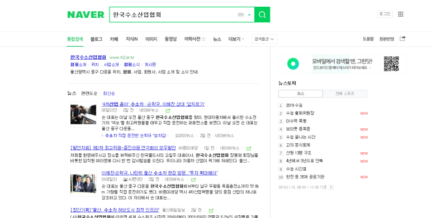
Task: Open the 지식iN tab
Action: [x=132, y=39]
